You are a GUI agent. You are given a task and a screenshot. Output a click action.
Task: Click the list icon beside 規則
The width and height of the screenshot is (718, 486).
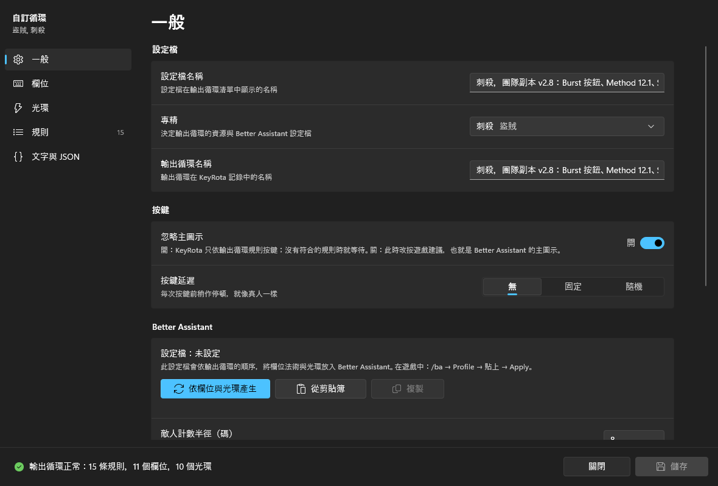pyautogui.click(x=18, y=132)
